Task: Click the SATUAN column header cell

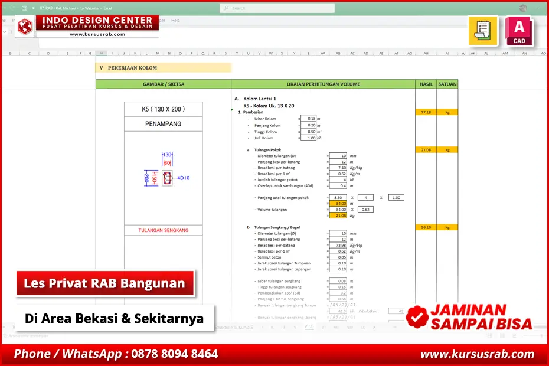Action: [447, 84]
